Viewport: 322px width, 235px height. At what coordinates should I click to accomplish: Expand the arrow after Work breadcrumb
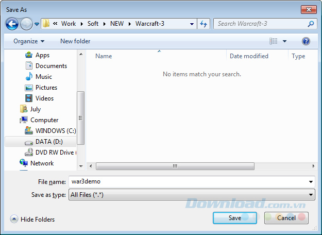[x=82, y=24]
